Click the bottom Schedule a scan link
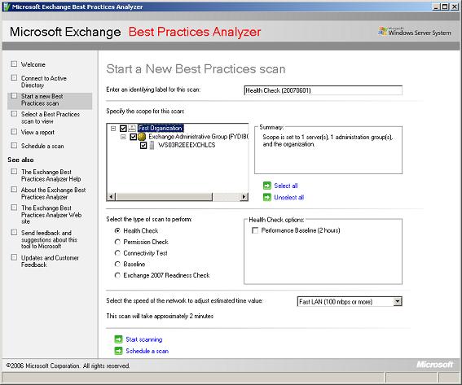This screenshot has height=385, width=462. [147, 351]
